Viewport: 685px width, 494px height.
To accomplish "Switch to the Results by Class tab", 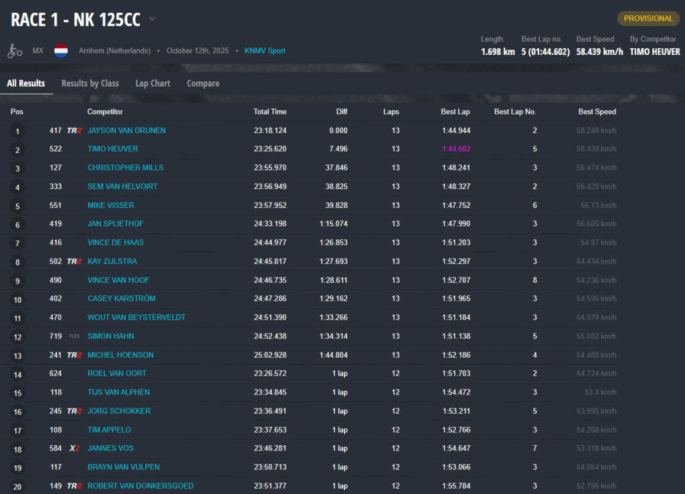I will tap(90, 84).
